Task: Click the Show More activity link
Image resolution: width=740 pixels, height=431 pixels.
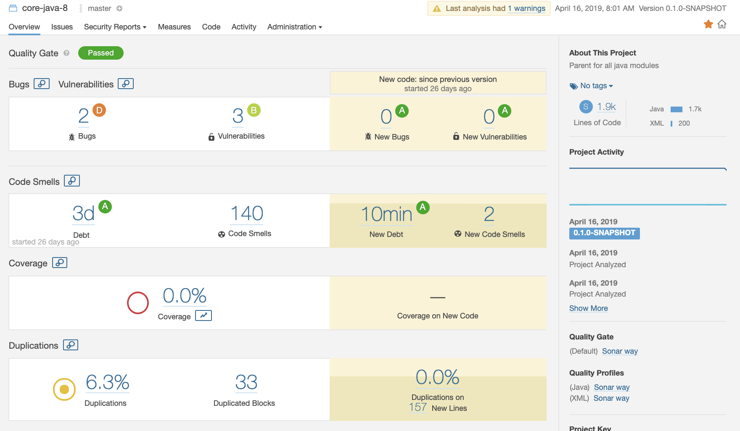Action: pos(589,308)
